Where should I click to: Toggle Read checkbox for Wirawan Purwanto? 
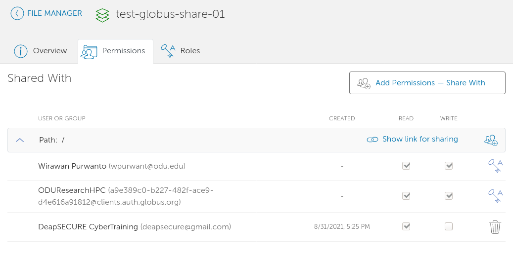tap(406, 166)
